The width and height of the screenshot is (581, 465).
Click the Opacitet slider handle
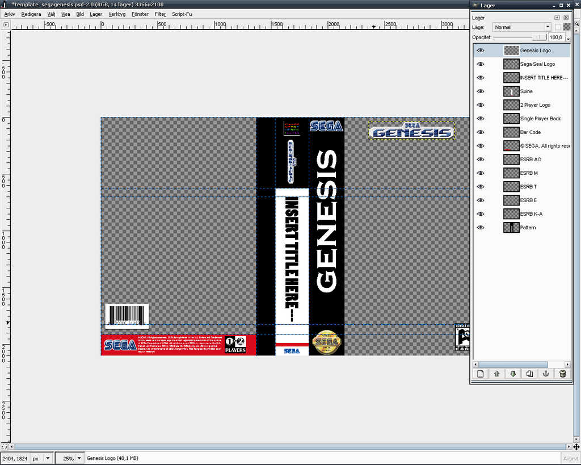543,37
